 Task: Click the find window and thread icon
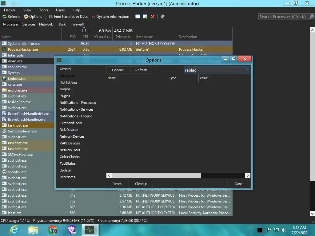145,17
